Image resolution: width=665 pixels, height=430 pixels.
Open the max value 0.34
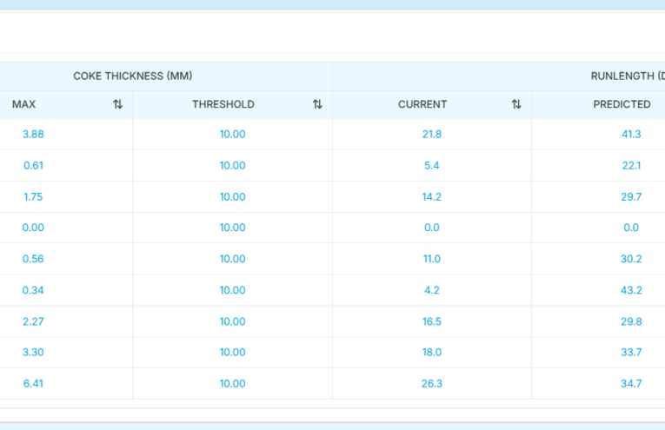33,290
